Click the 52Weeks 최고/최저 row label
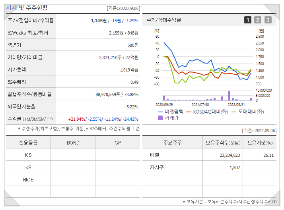The width and height of the screenshot is (284, 210). pos(28,33)
